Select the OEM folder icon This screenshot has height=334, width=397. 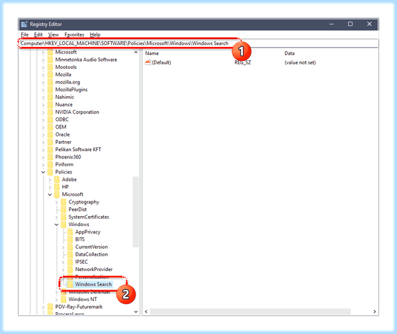(50, 127)
